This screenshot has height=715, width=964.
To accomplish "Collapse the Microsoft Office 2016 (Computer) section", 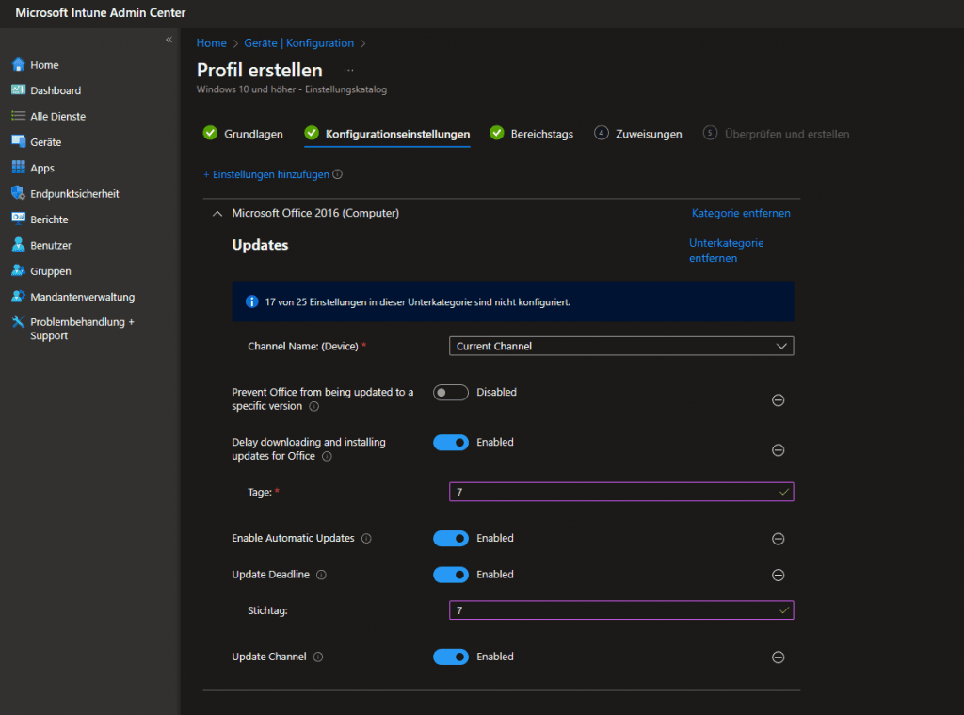I will 217,214.
